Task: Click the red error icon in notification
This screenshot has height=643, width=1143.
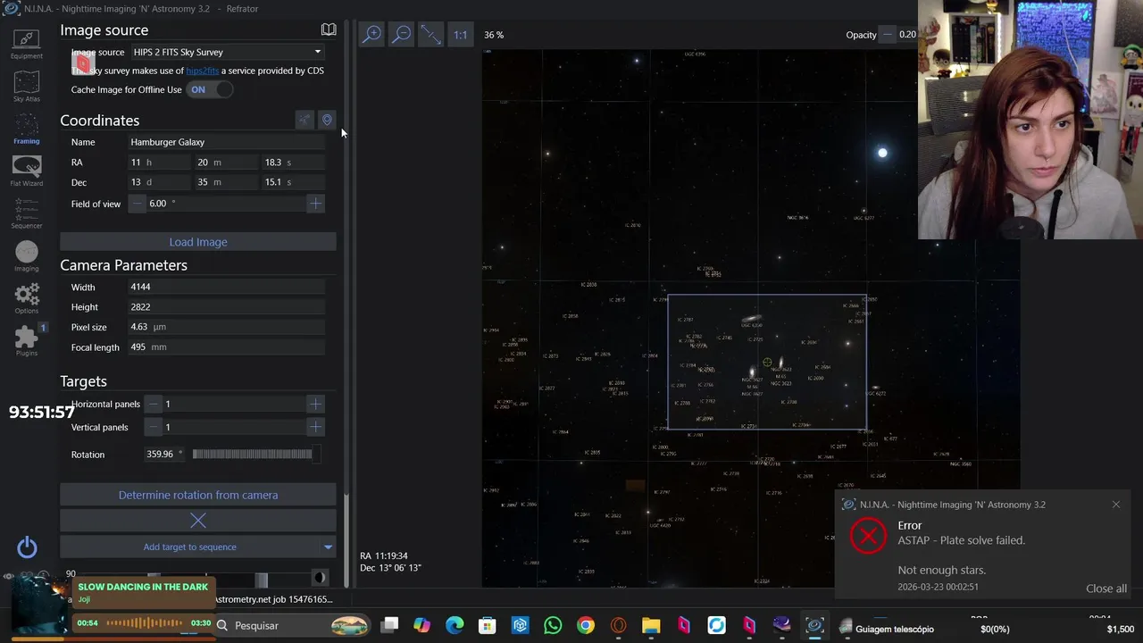Action: click(868, 536)
